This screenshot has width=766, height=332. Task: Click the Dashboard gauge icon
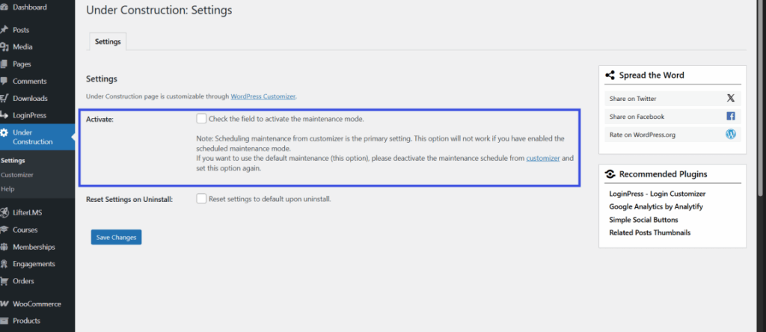tap(4, 7)
